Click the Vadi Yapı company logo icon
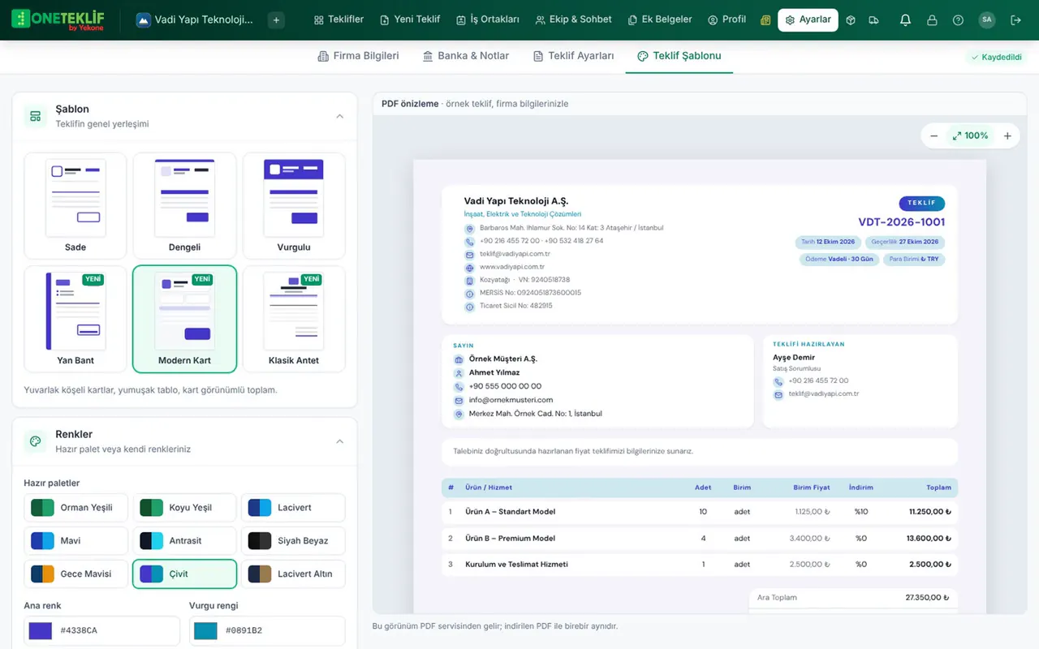This screenshot has width=1039, height=649. point(144,20)
